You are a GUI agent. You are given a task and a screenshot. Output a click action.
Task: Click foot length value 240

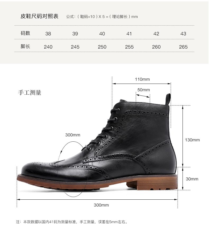(48, 47)
